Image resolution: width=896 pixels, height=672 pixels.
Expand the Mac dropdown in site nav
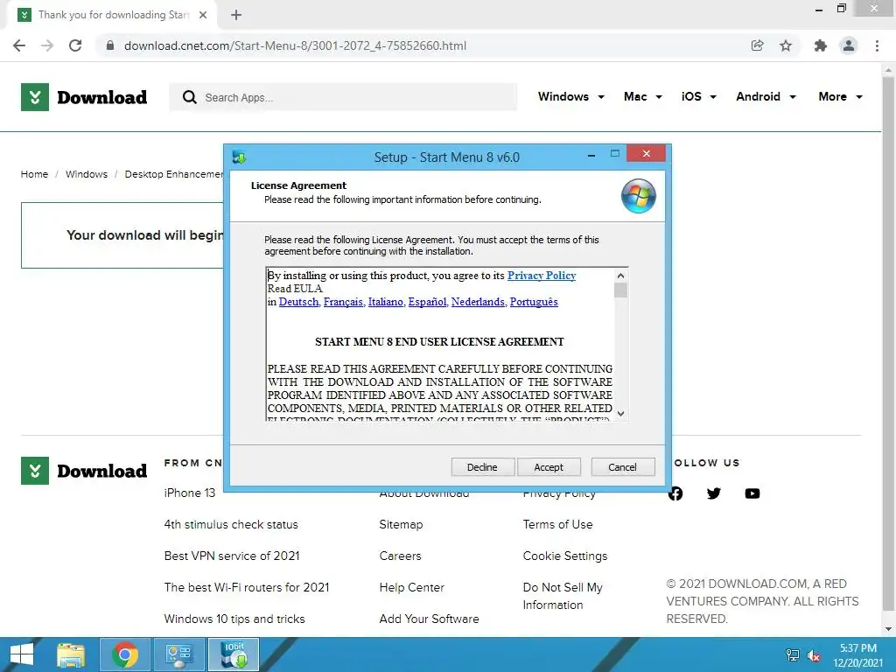pos(643,96)
